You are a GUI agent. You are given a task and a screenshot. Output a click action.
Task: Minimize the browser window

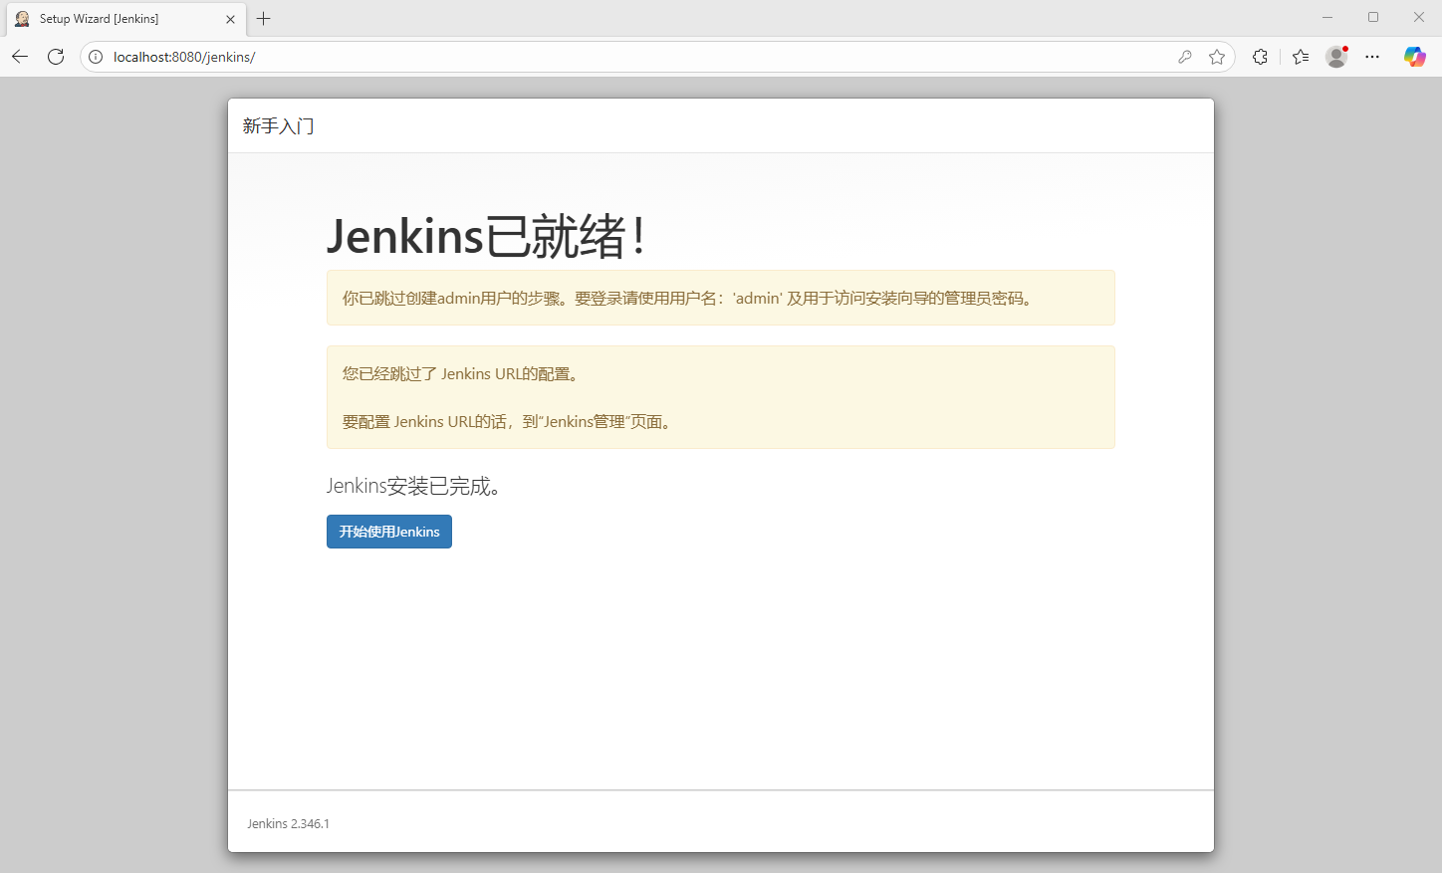coord(1327,18)
